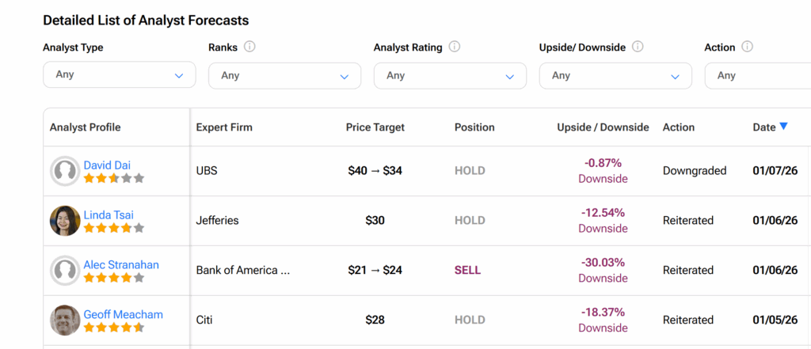This screenshot has width=811, height=349.
Task: Open the Upside/Downside filter dropdown
Action: pos(615,76)
